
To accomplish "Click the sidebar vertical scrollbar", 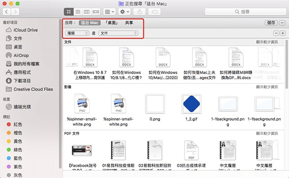I will pyautogui.click(x=60, y=94).
